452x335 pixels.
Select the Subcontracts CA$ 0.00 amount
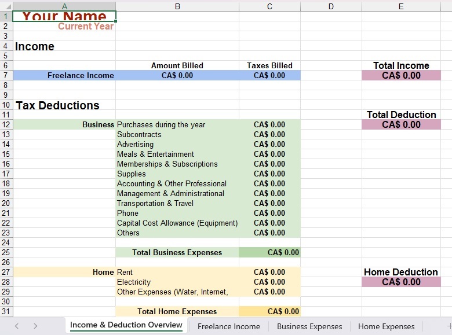pyautogui.click(x=269, y=134)
